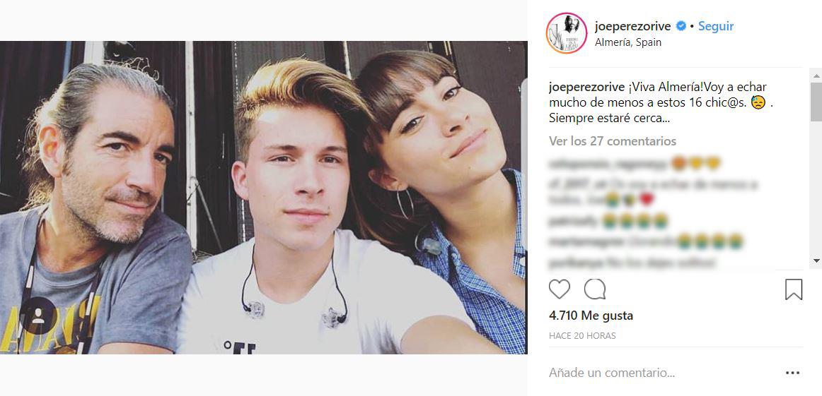Open the three-dots more options menu

click(792, 373)
